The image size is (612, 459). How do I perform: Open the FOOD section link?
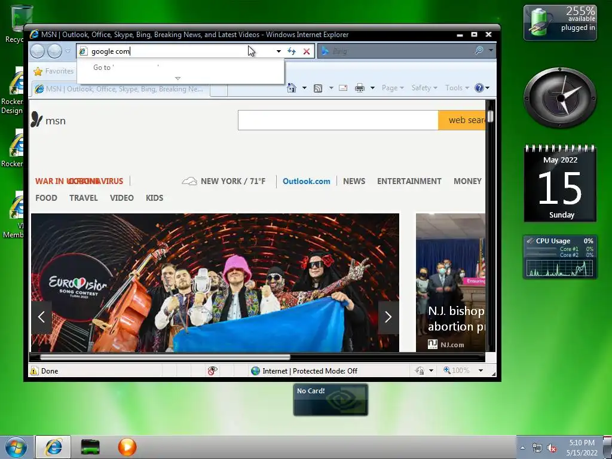click(46, 198)
